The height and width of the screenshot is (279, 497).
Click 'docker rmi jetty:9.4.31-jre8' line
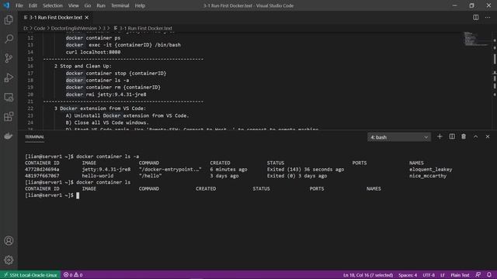point(106,95)
